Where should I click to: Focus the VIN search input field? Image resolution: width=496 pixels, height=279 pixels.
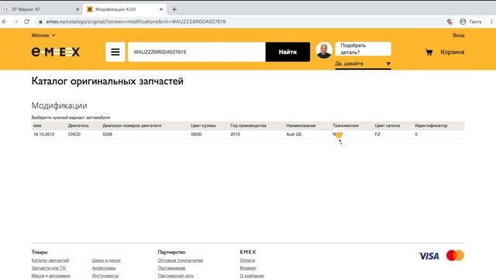point(196,52)
